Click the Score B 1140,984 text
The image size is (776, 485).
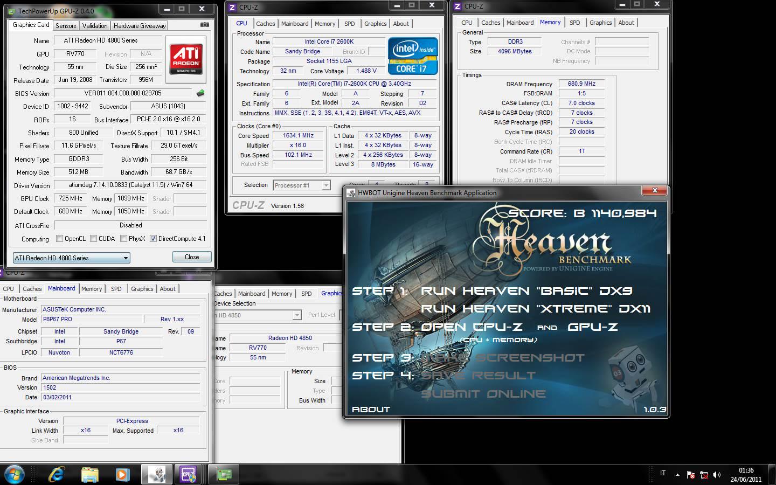tap(583, 213)
